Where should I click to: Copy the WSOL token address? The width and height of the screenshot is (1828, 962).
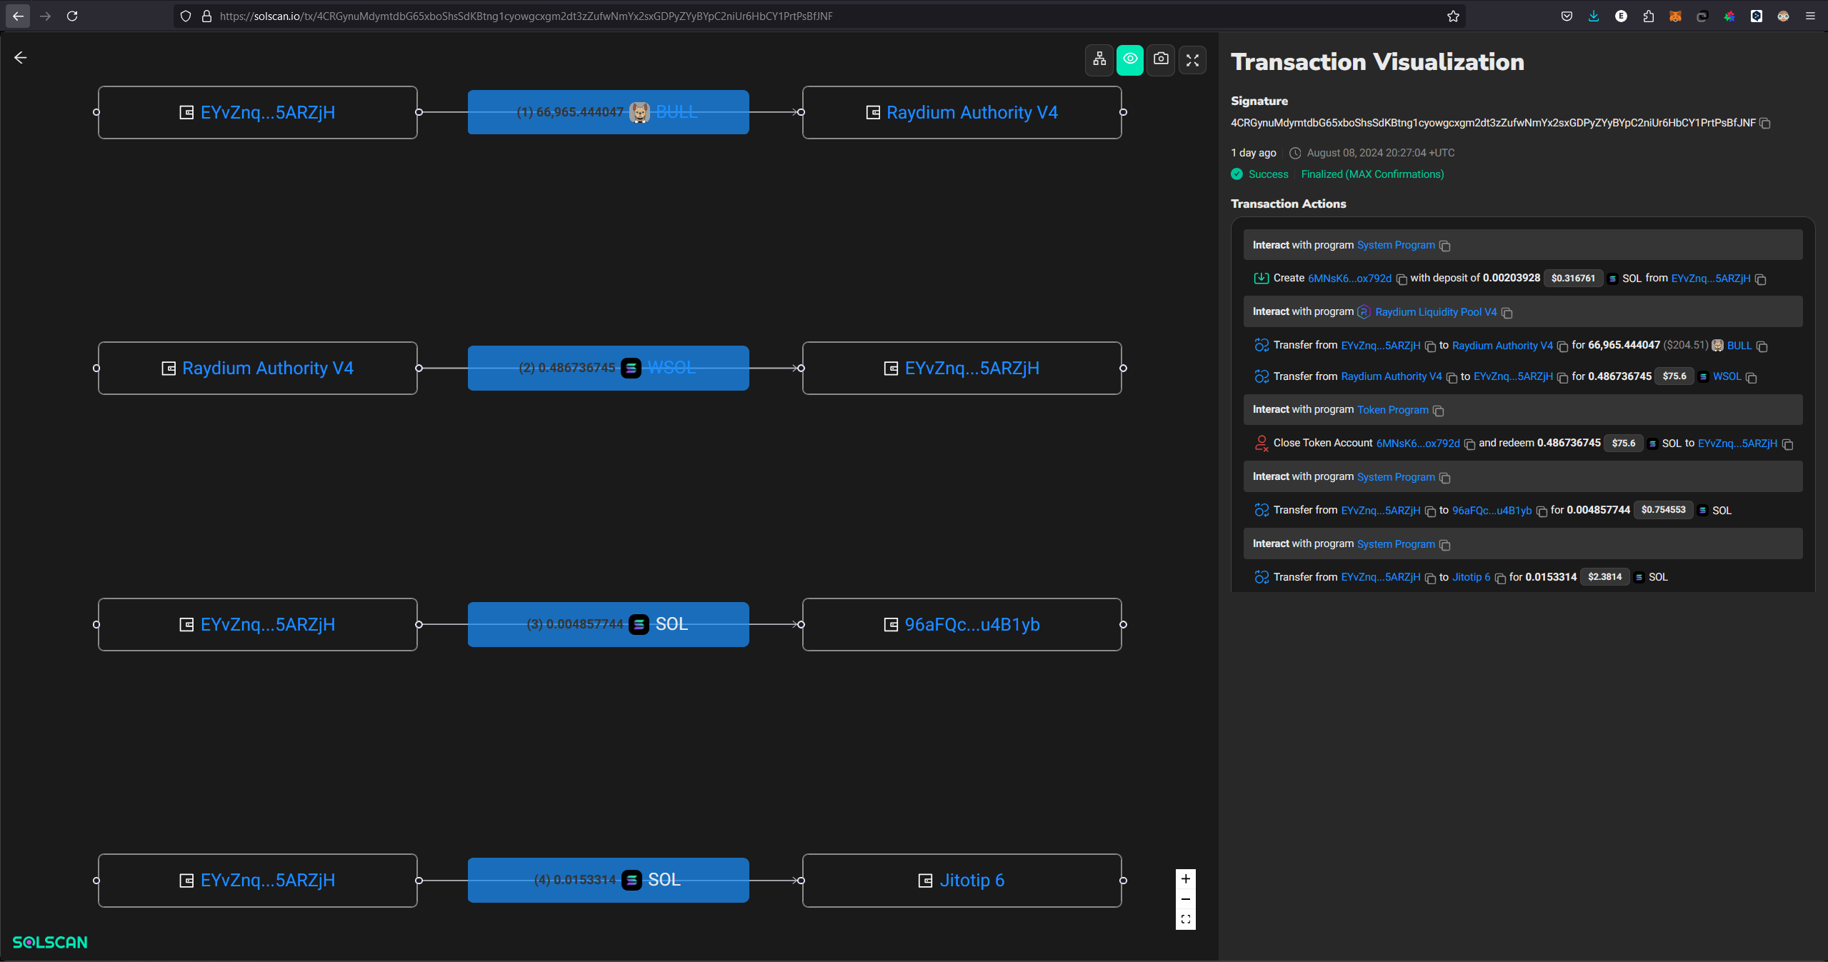[x=1751, y=377]
